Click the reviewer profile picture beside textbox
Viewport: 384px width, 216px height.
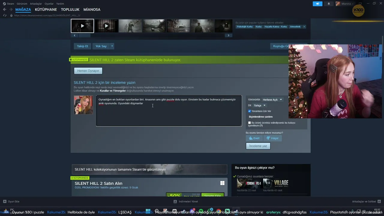[83, 105]
